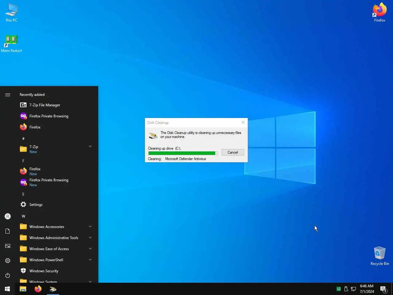Launch 7-Zip File Manager from Recently added

click(56, 105)
